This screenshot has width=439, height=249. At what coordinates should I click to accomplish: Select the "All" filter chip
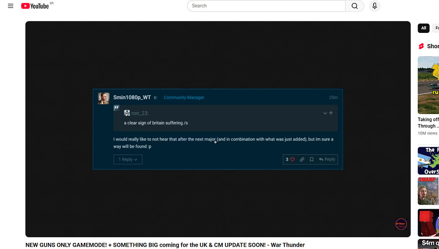(x=423, y=28)
